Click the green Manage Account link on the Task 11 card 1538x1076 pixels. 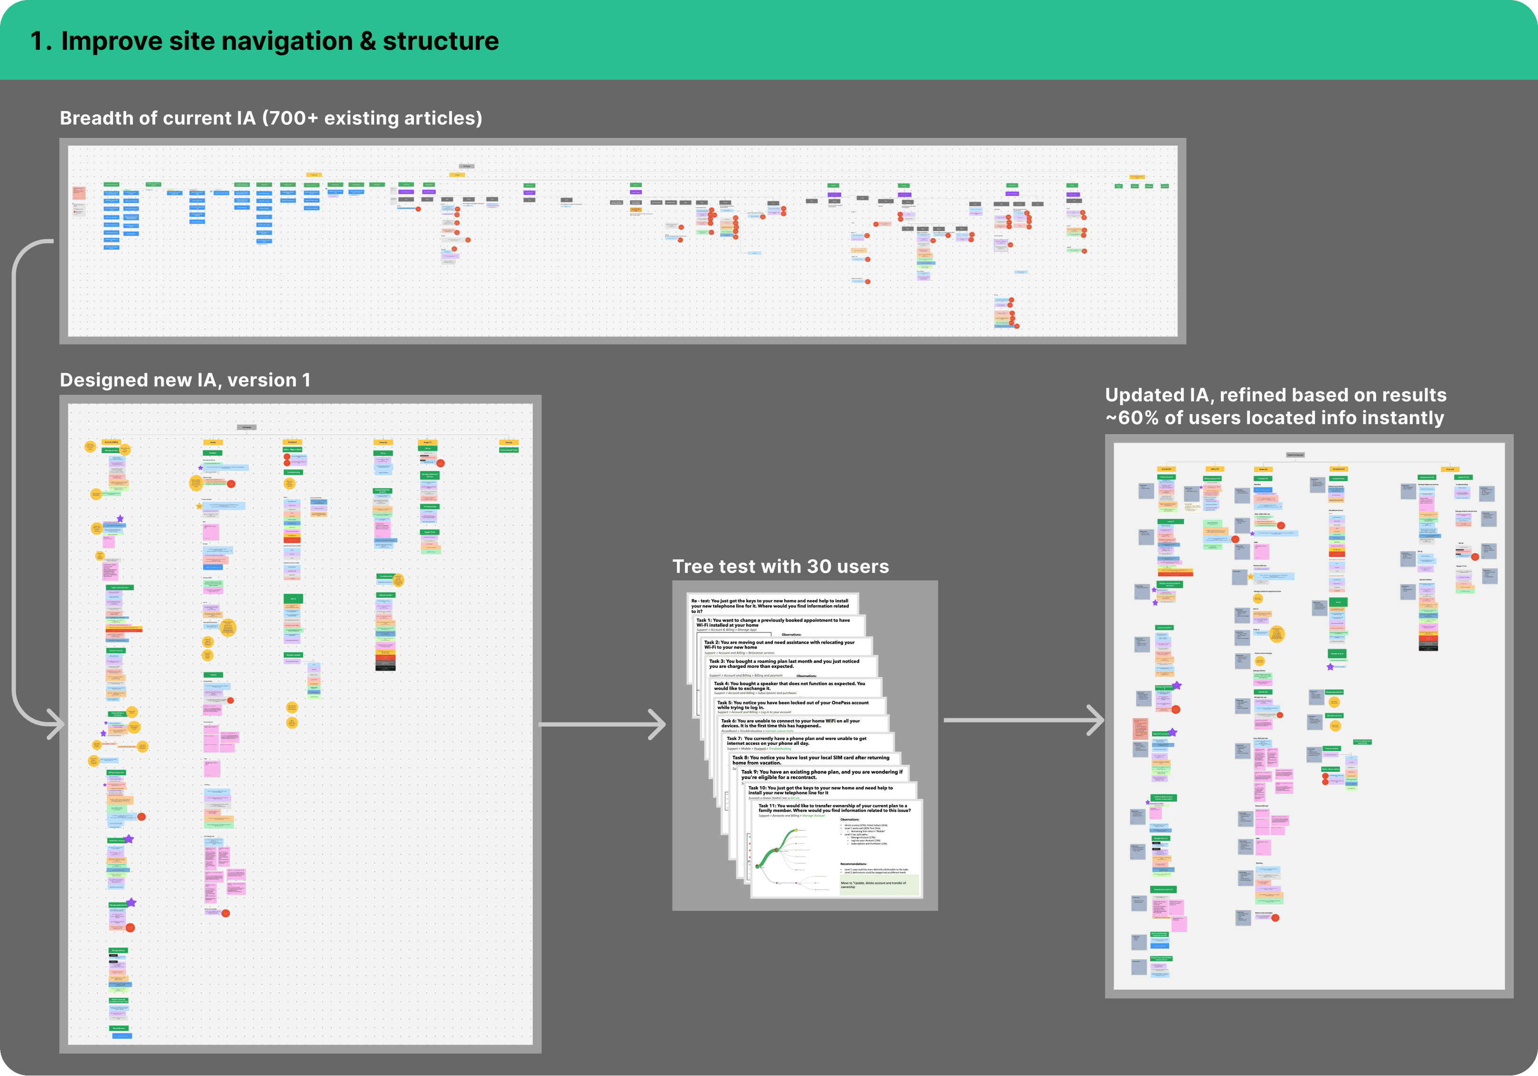click(813, 816)
